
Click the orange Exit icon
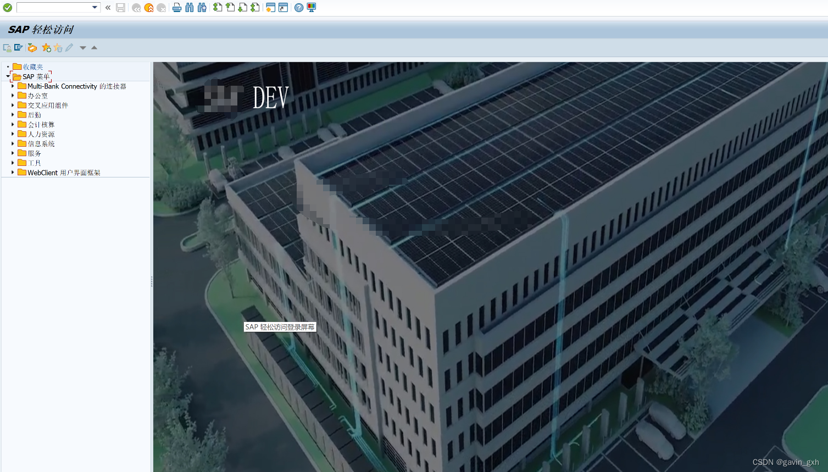pyautogui.click(x=149, y=8)
